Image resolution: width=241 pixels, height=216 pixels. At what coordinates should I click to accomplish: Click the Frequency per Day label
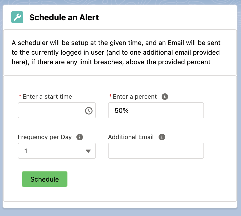[x=45, y=137]
